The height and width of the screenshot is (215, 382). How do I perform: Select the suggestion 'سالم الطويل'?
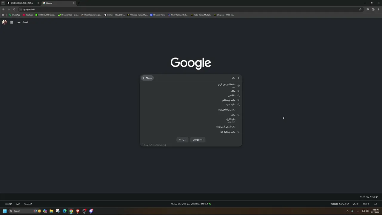[191, 120]
